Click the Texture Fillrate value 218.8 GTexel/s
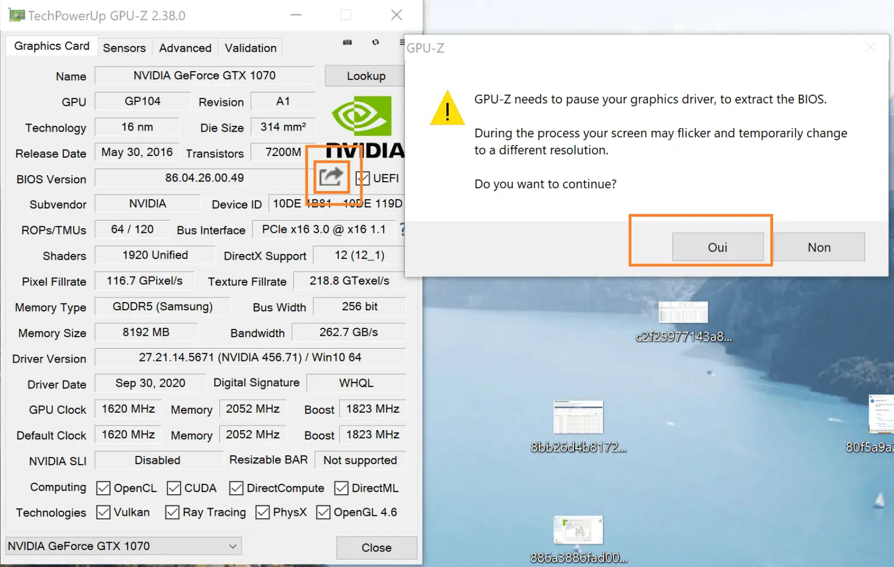The height and width of the screenshot is (567, 894). (349, 281)
